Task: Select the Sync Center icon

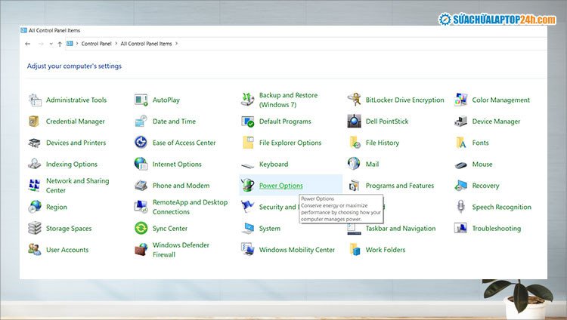Action: coord(141,228)
